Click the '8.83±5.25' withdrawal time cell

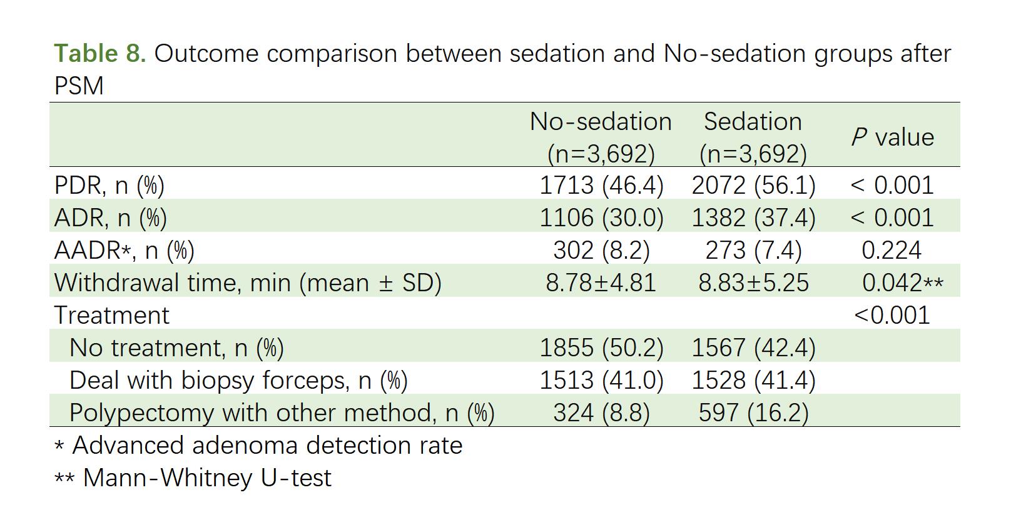[753, 283]
